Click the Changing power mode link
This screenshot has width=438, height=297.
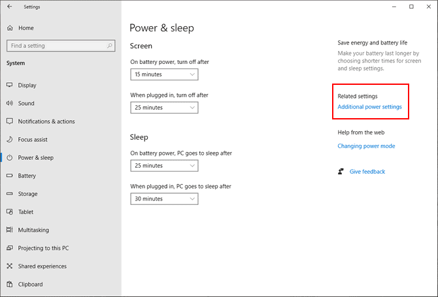pyautogui.click(x=366, y=146)
